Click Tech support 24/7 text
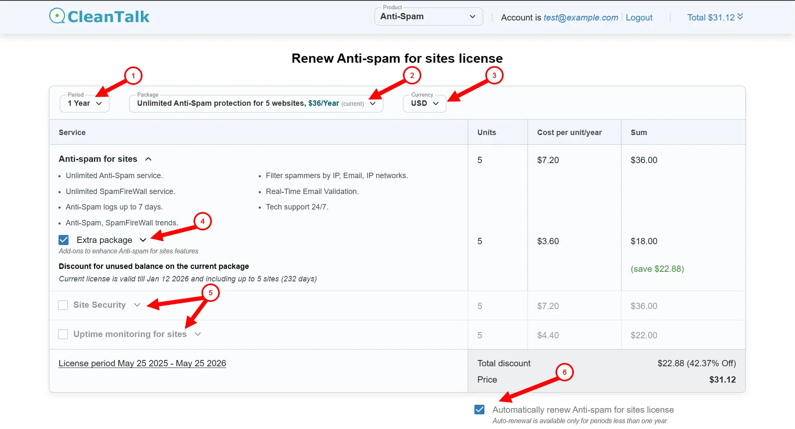This screenshot has height=429, width=795. (297, 207)
